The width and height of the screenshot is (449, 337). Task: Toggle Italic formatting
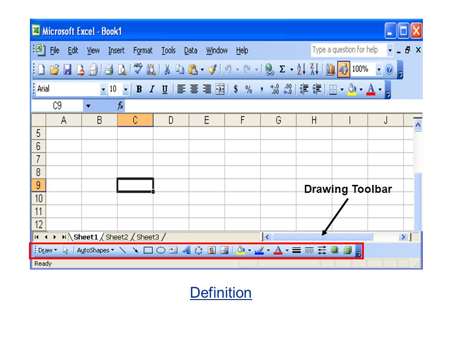pos(152,89)
